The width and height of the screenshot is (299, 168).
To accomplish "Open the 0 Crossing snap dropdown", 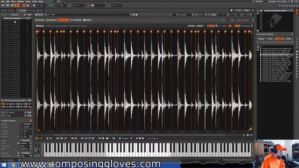I will pyautogui.click(x=247, y=26).
